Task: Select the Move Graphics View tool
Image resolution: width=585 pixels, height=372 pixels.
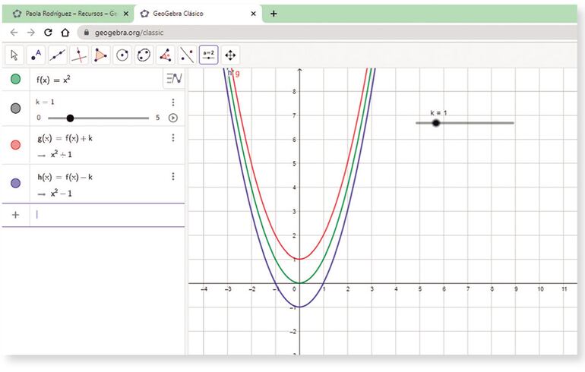Action: [230, 55]
